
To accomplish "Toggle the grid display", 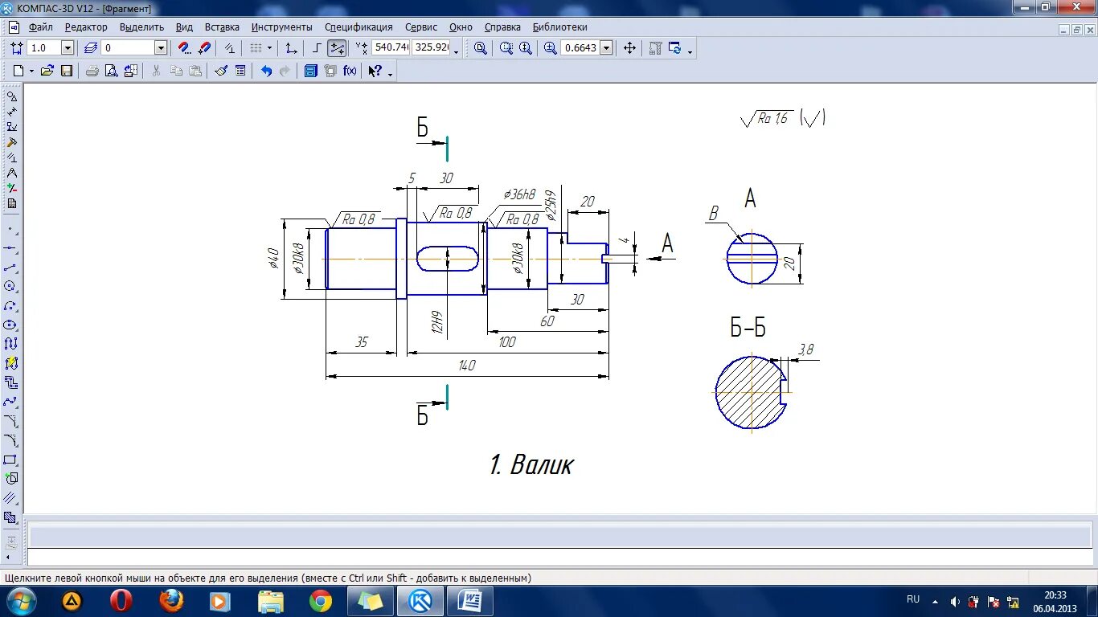I will tap(256, 48).
